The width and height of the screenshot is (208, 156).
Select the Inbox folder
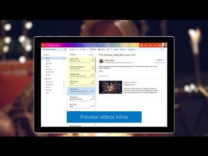coord(54,58)
